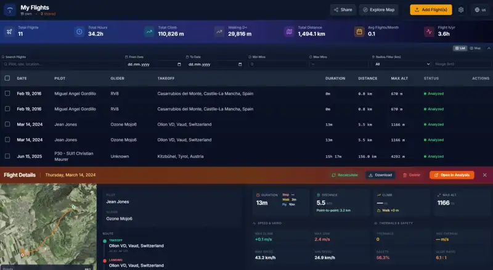This screenshot has width=493, height=270.
Task: Click the Duration clock icon in details
Action: 258,195
